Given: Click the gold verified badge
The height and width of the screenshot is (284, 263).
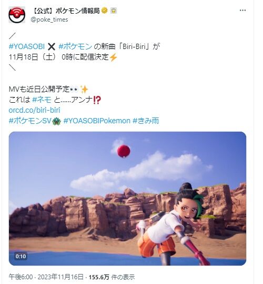Looking at the screenshot, I should tap(104, 11).
